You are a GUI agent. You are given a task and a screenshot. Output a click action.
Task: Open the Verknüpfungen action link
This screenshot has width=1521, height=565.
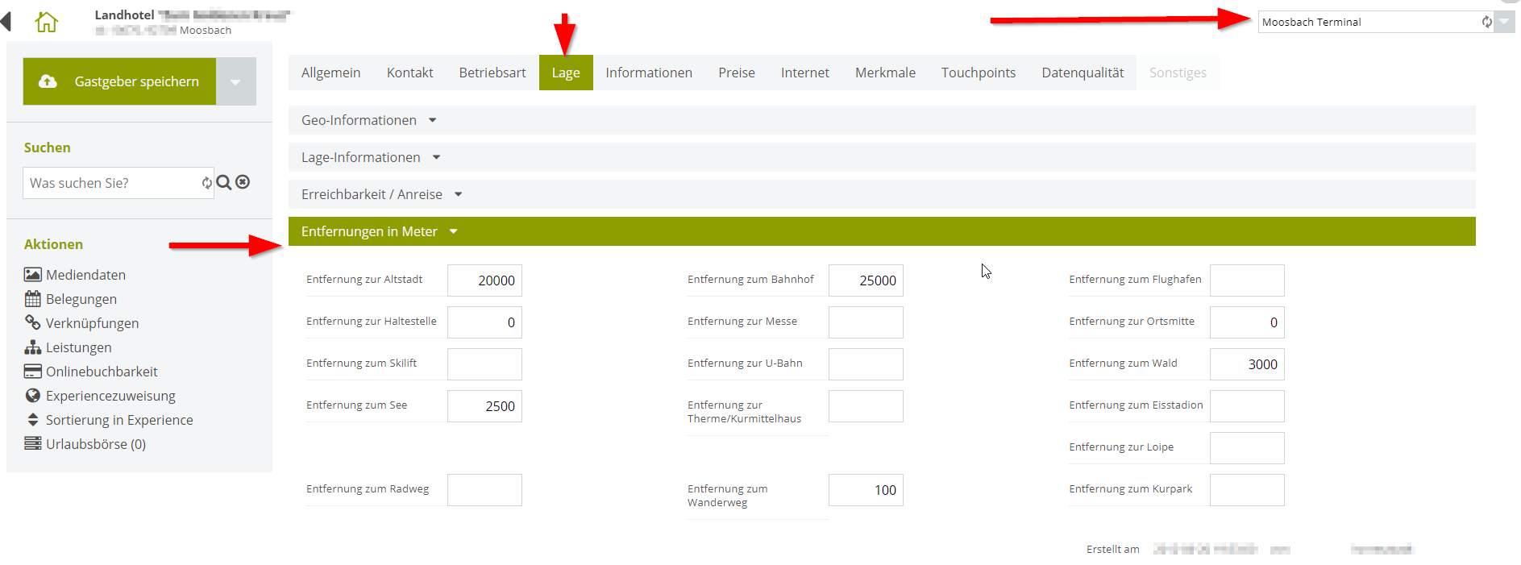(x=92, y=323)
